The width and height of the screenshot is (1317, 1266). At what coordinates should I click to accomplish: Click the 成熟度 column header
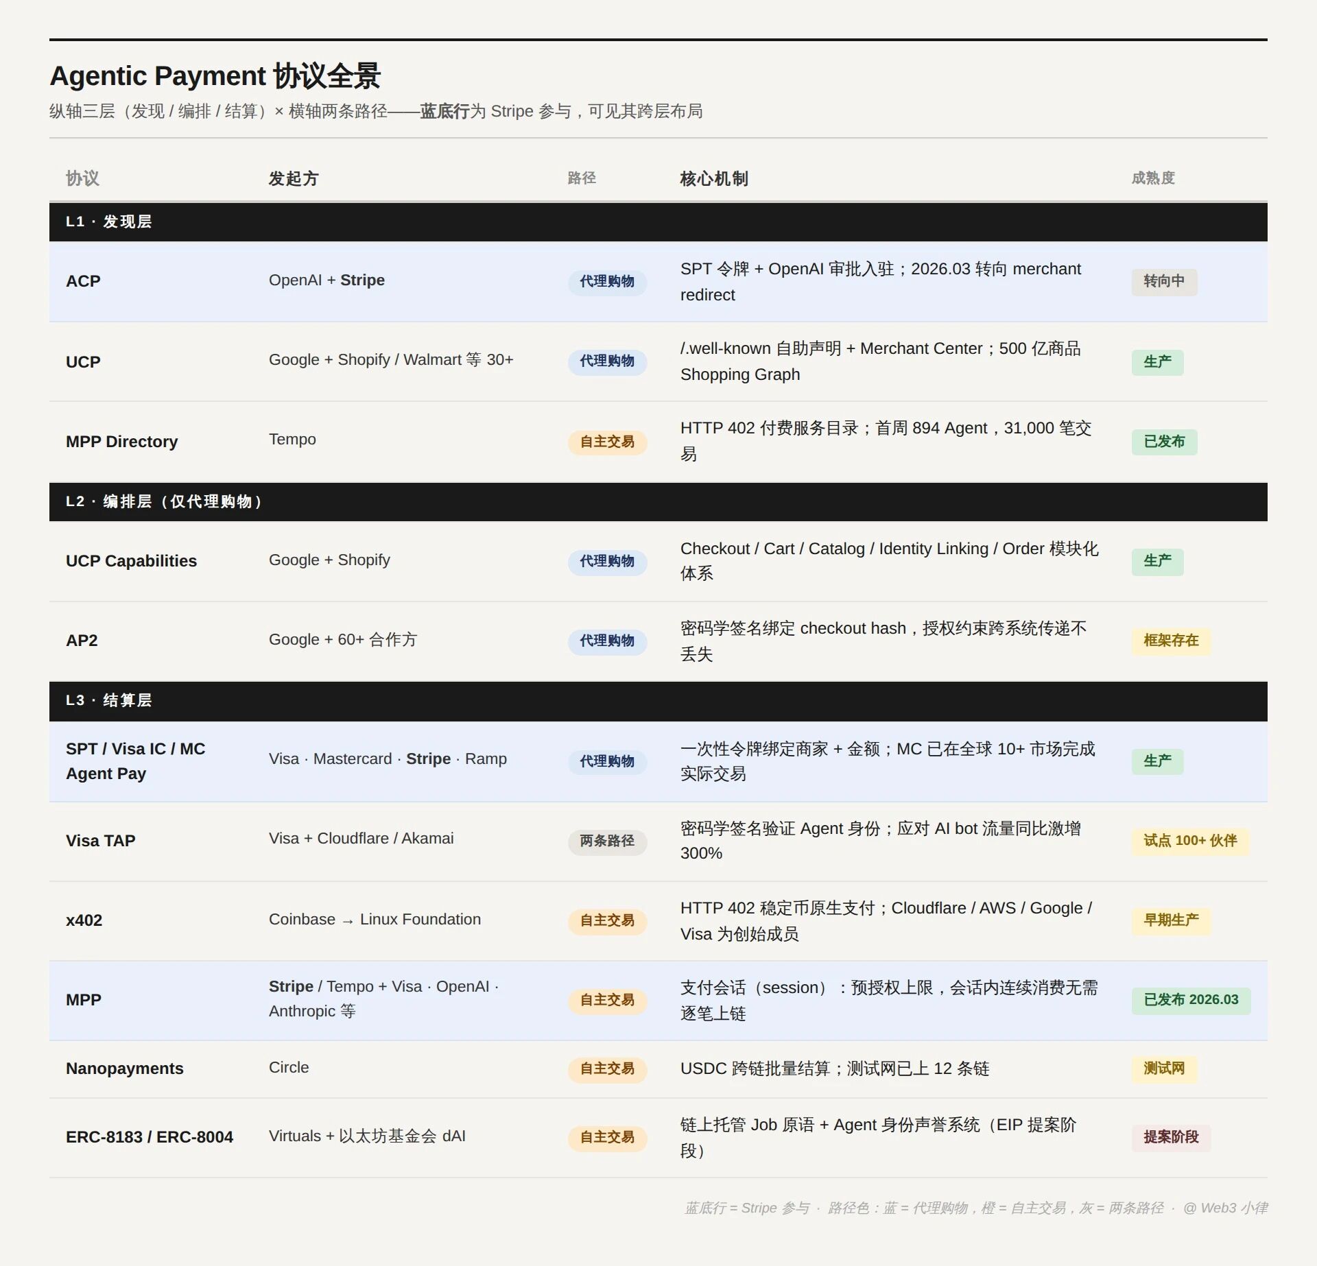tap(1152, 178)
